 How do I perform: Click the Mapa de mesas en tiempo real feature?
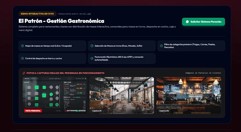coord(52,46)
